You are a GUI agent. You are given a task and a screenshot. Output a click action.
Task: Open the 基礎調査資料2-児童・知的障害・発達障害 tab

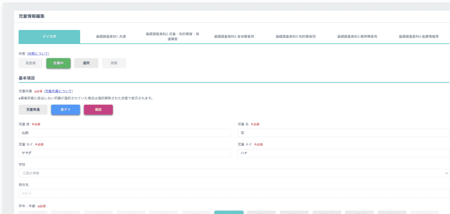click(x=172, y=37)
